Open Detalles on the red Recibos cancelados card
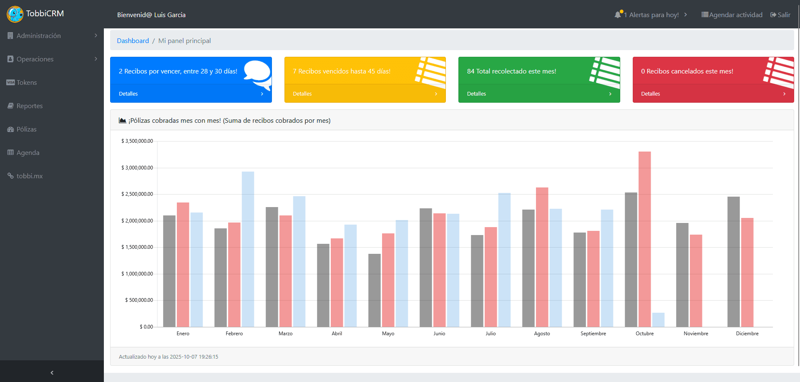 coord(713,94)
